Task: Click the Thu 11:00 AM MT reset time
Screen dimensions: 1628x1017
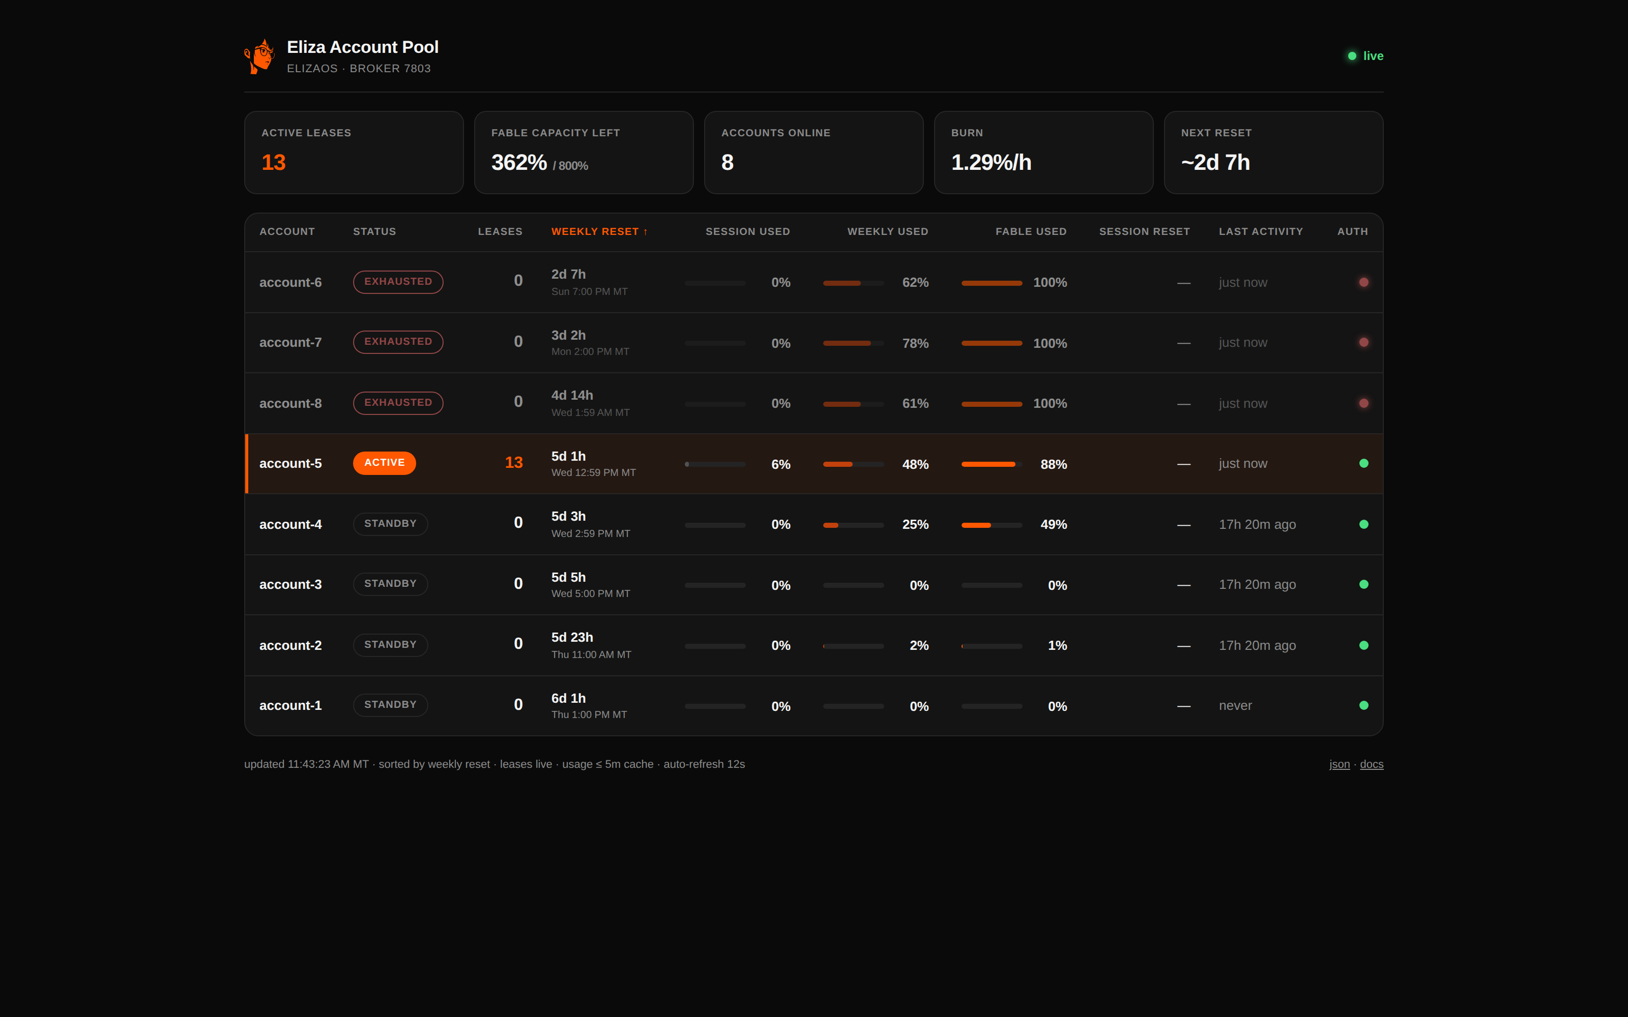Action: click(x=591, y=655)
